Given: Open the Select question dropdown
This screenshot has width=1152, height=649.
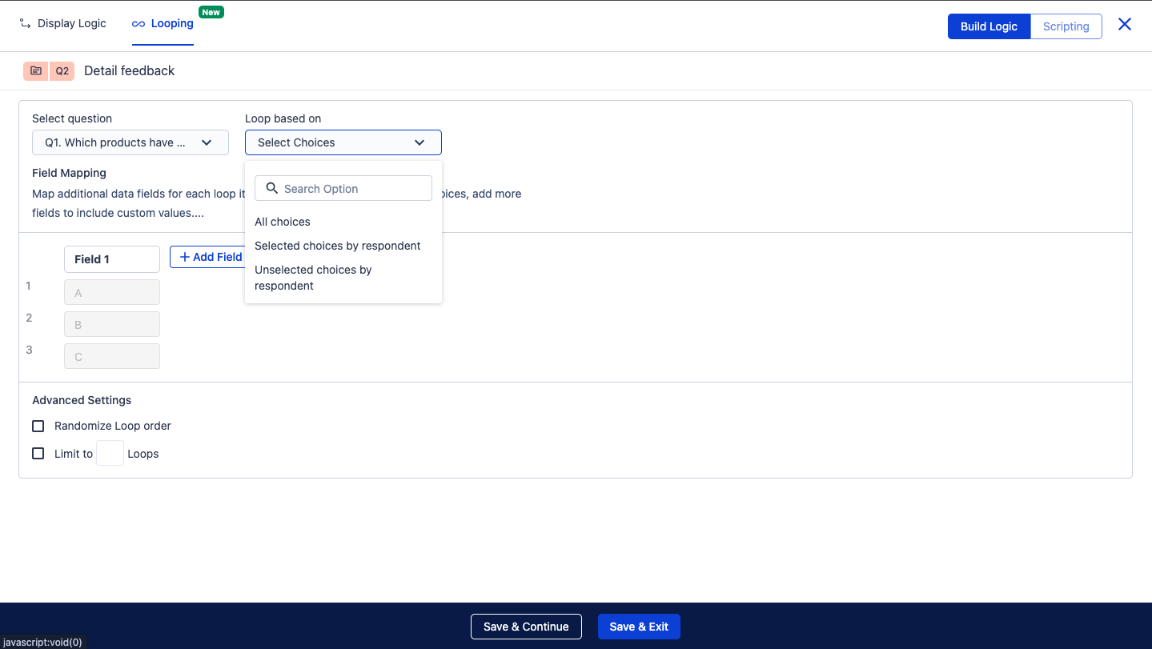Looking at the screenshot, I should point(130,142).
